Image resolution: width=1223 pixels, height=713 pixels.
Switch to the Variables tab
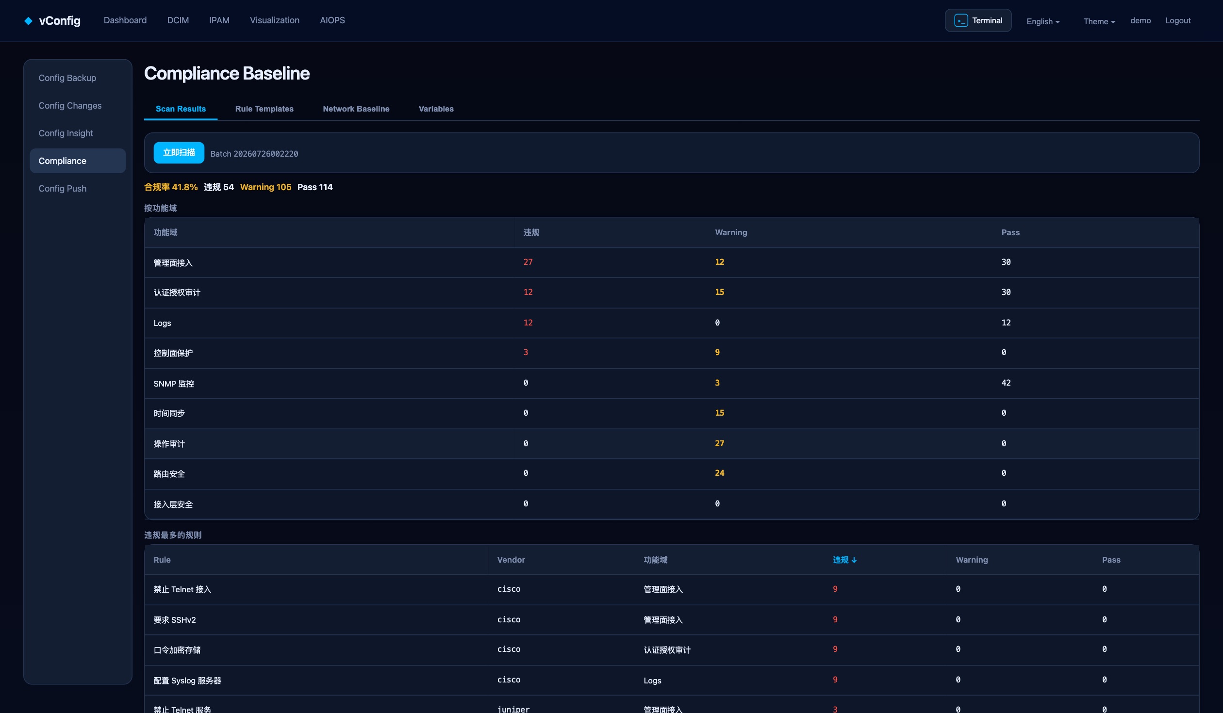(436, 109)
